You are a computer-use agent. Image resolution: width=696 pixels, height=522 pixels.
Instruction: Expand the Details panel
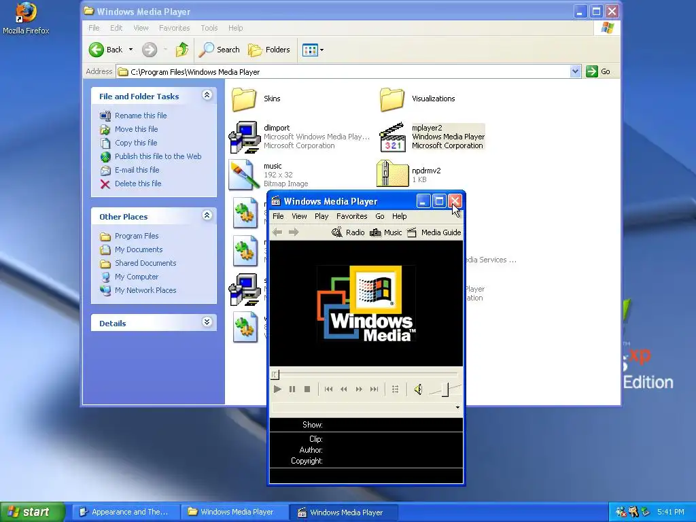207,321
